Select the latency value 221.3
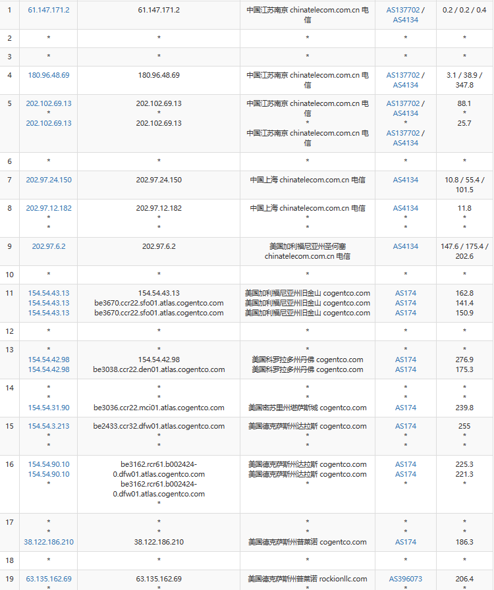The image size is (494, 590). click(x=464, y=474)
